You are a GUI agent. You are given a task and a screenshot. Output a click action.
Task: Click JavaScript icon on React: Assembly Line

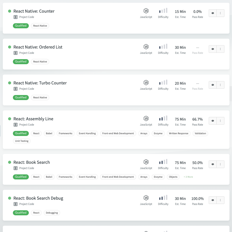pyautogui.click(x=146, y=119)
